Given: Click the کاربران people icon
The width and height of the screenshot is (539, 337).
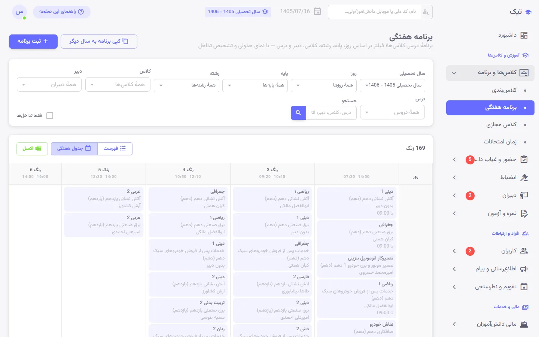Looking at the screenshot, I should pos(524,251).
